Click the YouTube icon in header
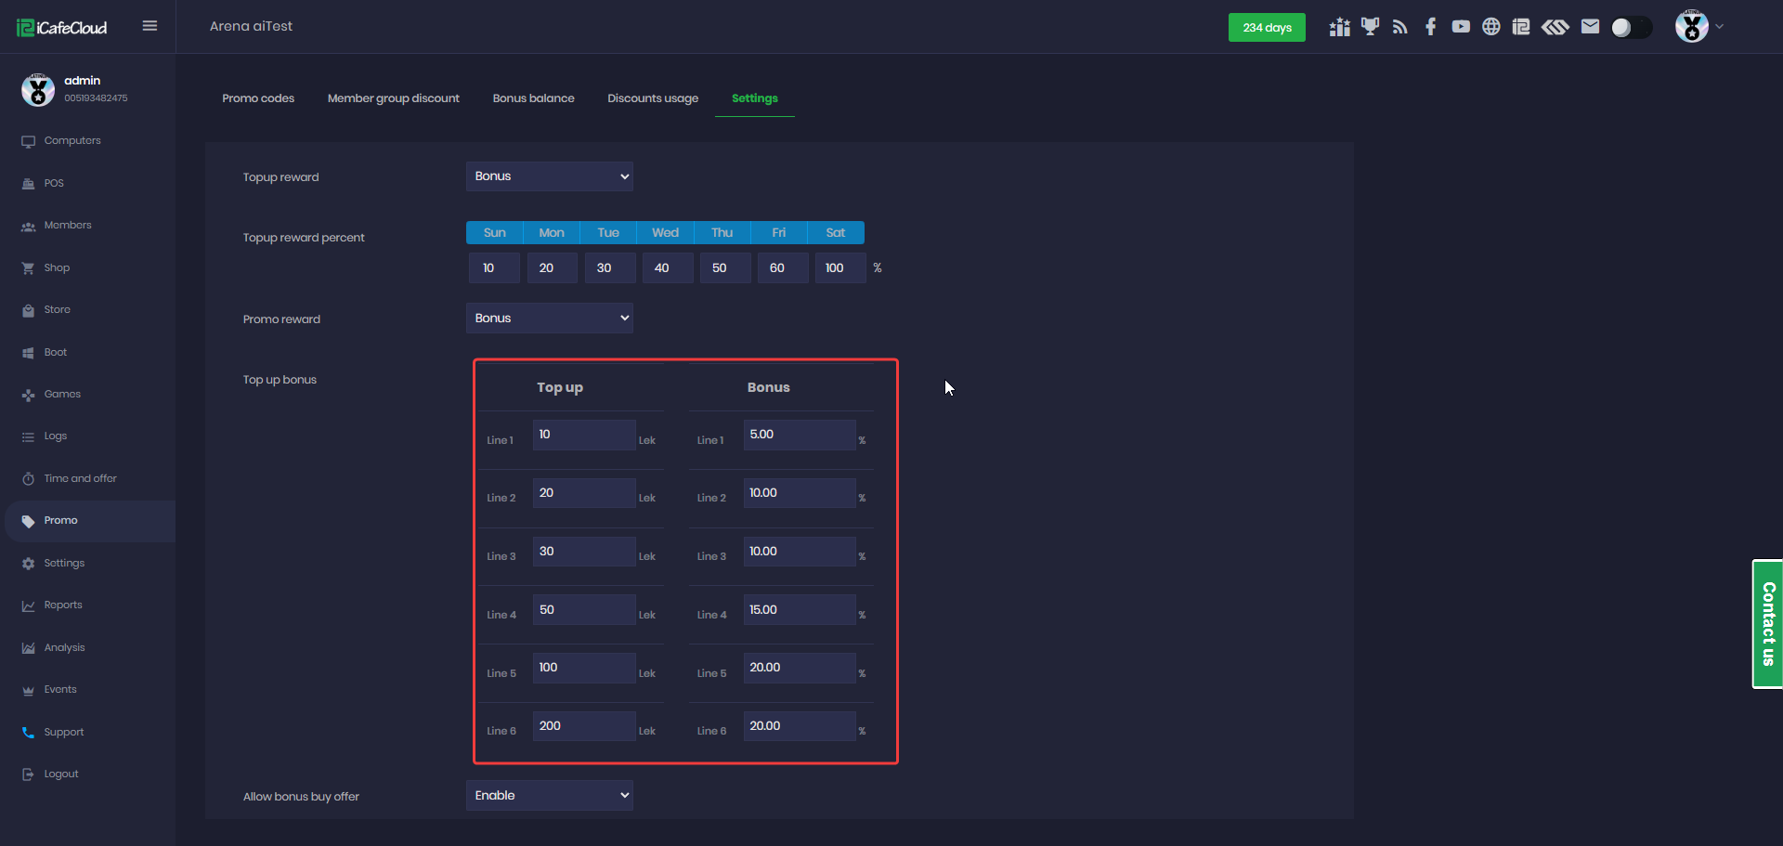 point(1461,27)
